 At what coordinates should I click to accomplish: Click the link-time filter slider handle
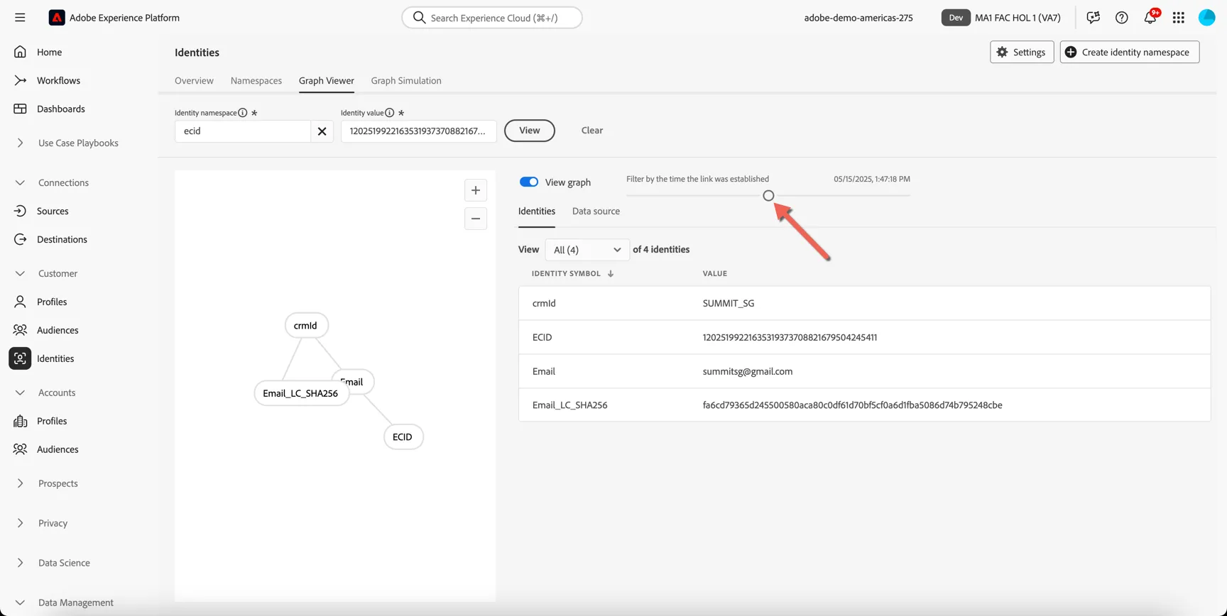[768, 195]
